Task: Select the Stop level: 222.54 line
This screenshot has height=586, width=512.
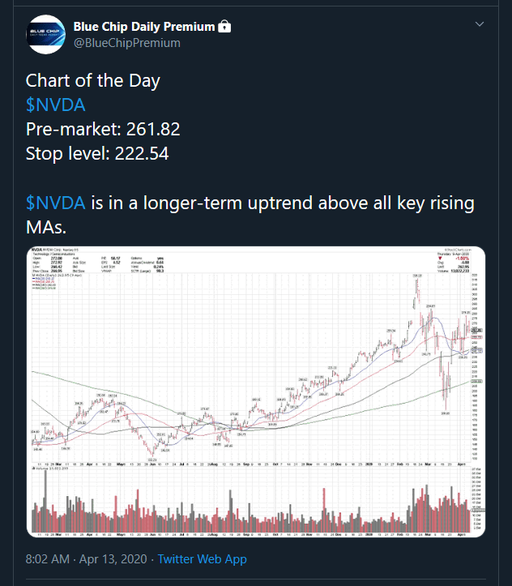Action: pyautogui.click(x=97, y=154)
